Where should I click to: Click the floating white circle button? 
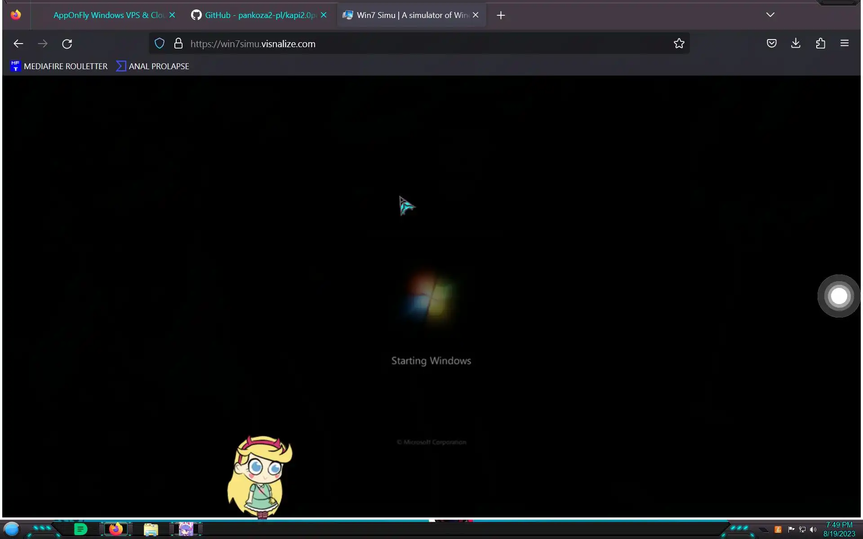point(839,296)
